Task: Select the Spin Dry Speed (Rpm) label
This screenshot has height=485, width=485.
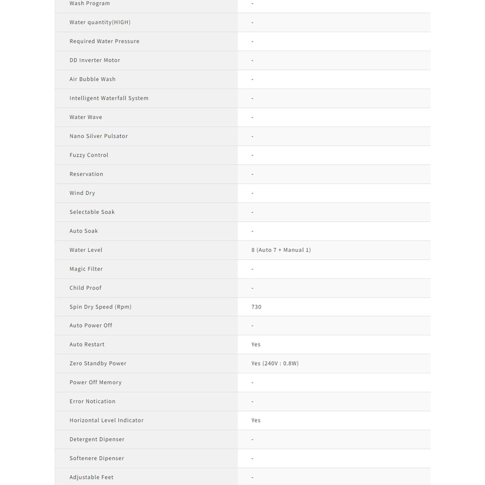Action: coord(100,307)
